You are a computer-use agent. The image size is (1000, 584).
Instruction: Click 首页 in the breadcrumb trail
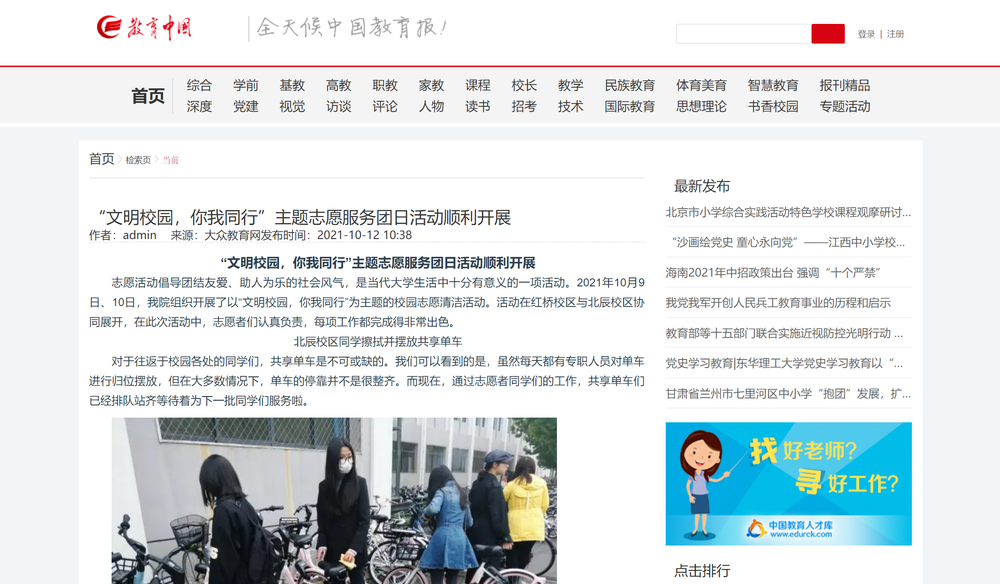101,159
